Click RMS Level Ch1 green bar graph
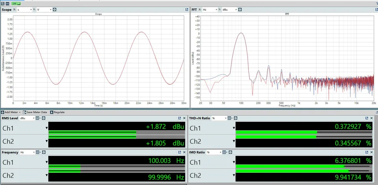378x185 pixels. coord(92,133)
